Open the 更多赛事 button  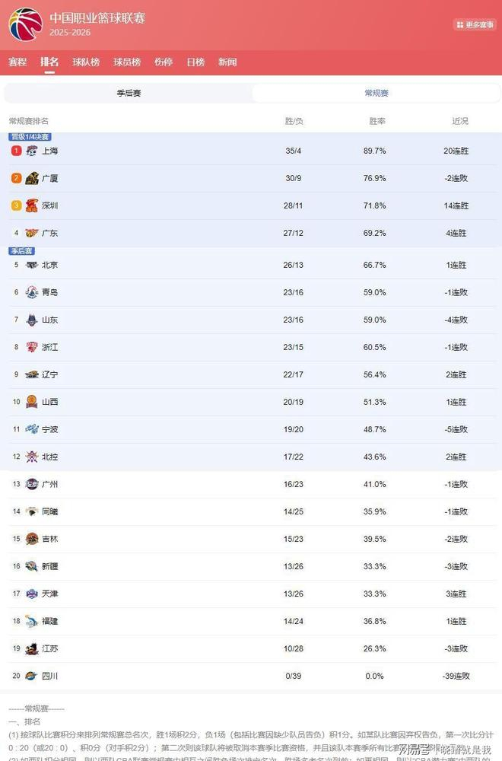click(x=475, y=25)
